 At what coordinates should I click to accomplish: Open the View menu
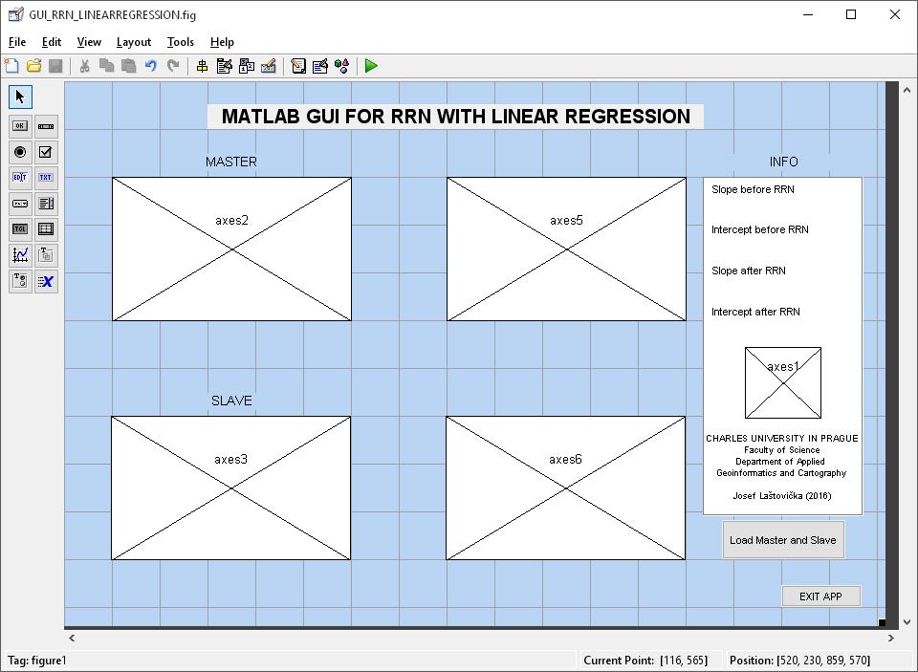tap(89, 42)
